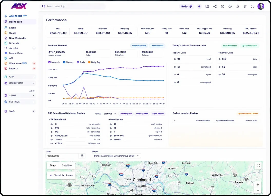271x196 pixels.
Task: Click the GoTo button
Action: click(186, 6)
